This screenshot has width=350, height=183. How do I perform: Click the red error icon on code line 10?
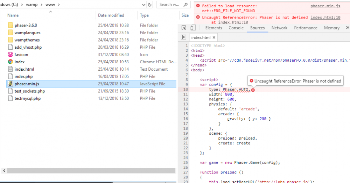pyautogui.click(x=253, y=90)
